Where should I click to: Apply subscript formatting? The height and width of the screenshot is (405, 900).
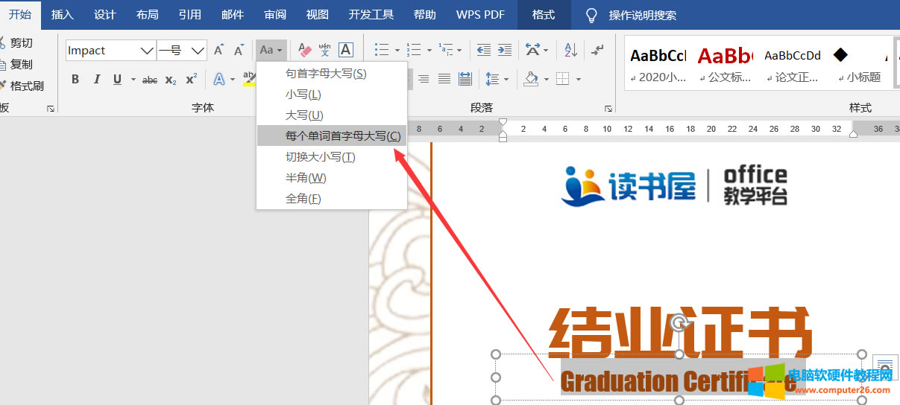[x=171, y=80]
